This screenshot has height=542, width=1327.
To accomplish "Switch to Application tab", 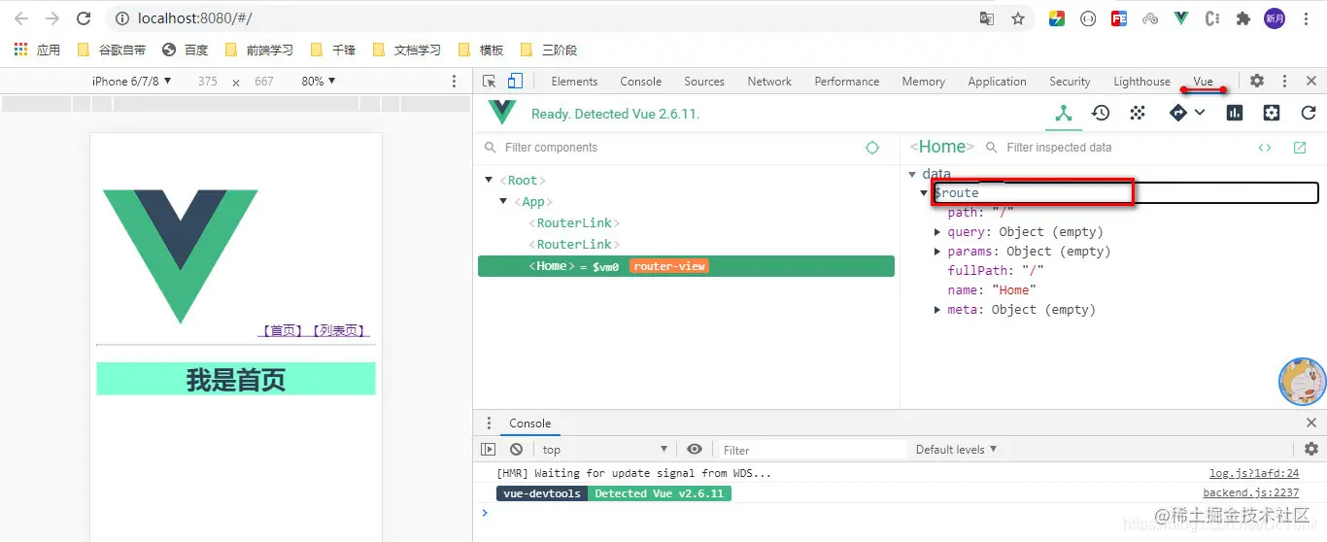I will tap(998, 82).
